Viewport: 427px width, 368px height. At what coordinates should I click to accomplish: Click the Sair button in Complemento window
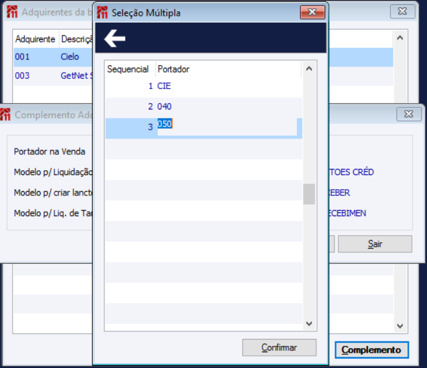375,244
